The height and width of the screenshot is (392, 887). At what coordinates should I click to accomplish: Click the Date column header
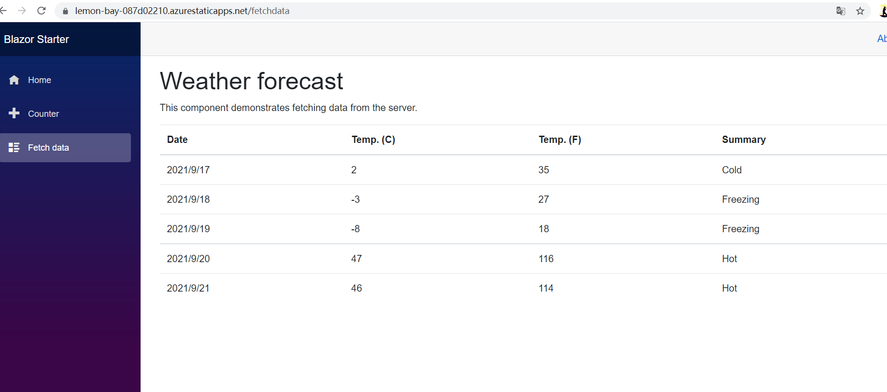[x=177, y=140]
